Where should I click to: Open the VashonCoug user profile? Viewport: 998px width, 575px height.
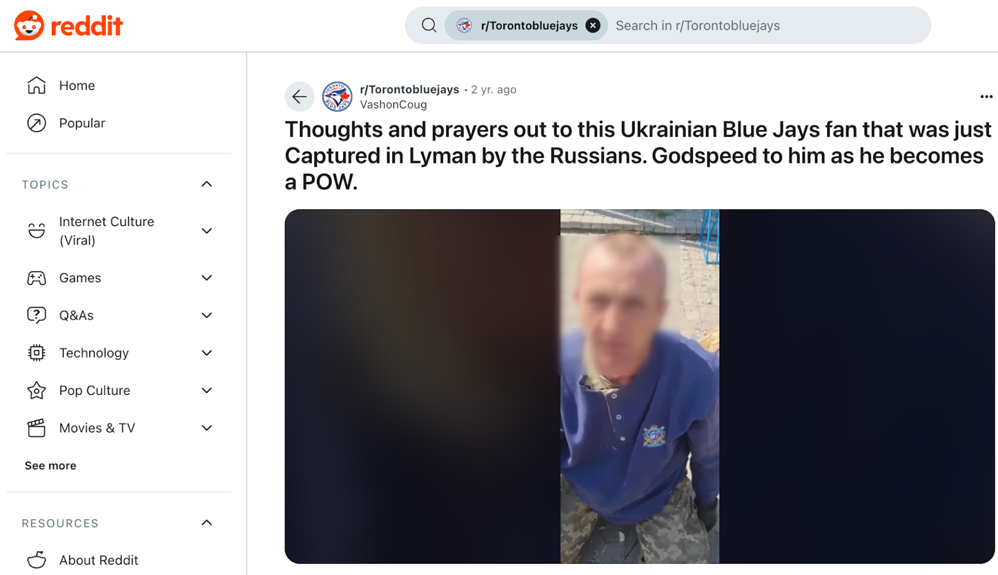coord(394,105)
